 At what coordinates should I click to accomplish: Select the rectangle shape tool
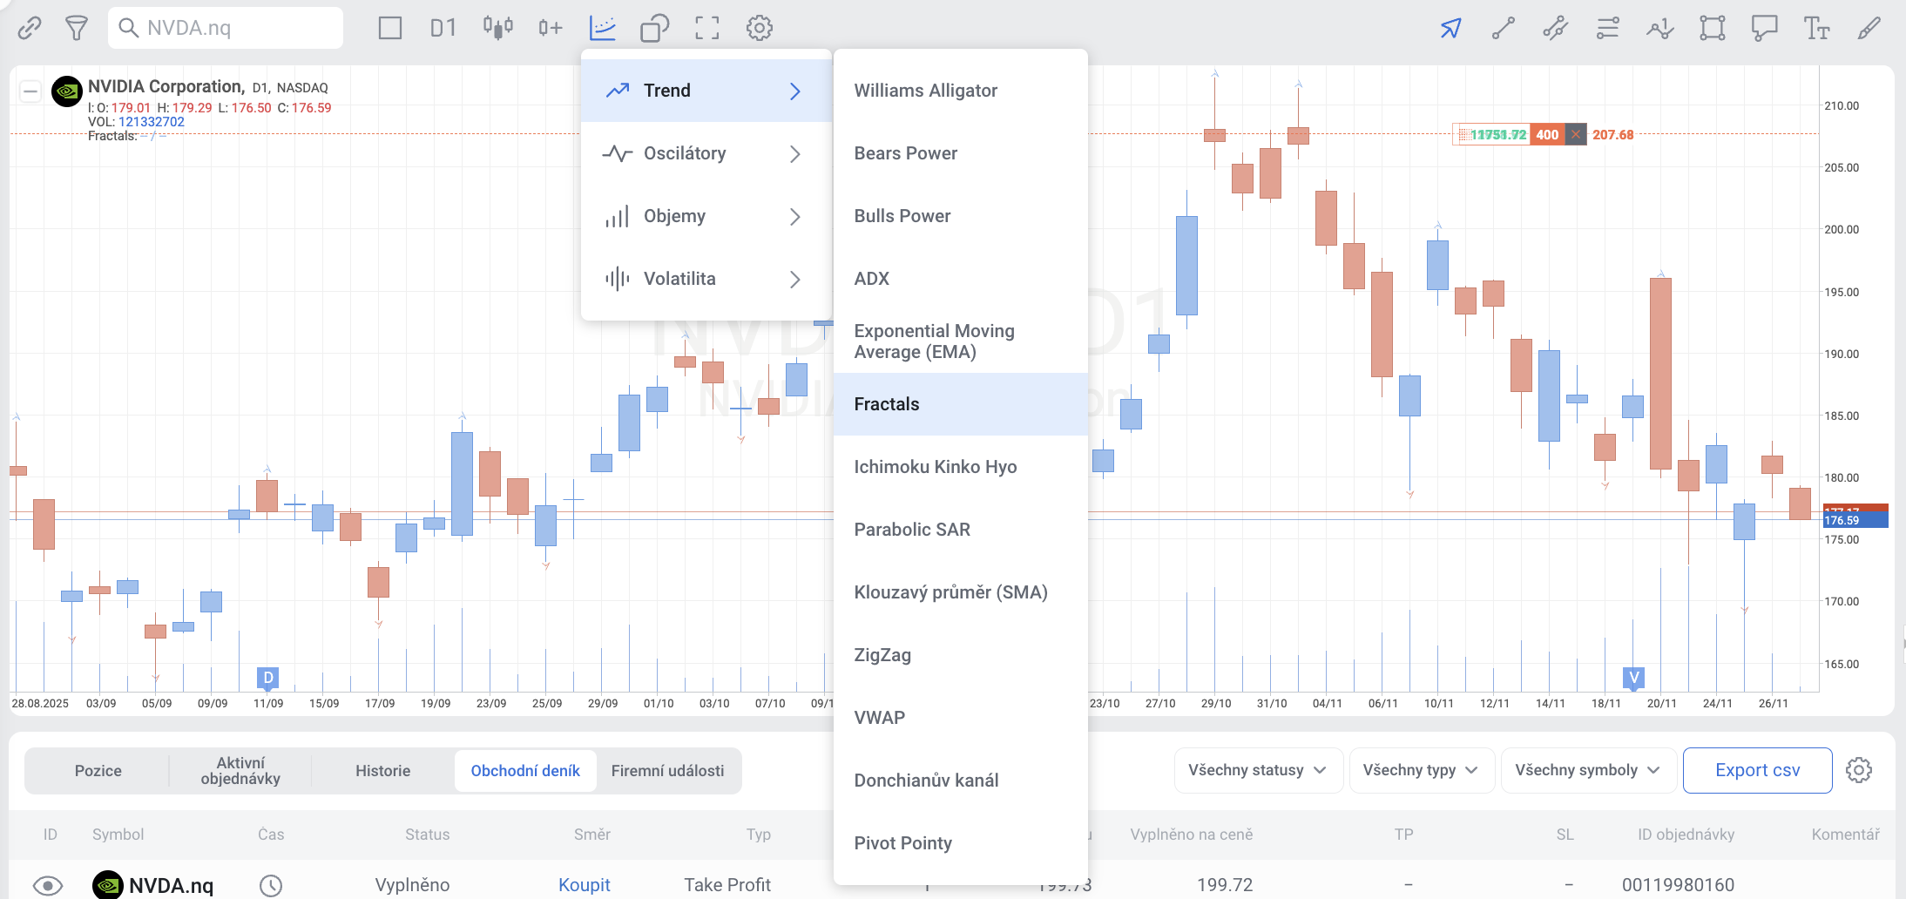(1713, 28)
